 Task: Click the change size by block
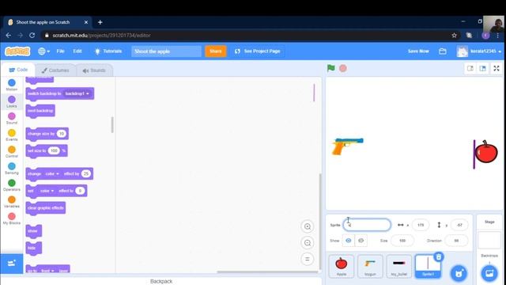[47, 134]
